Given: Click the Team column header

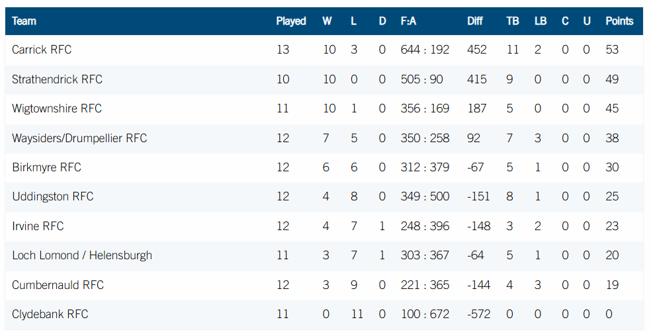Looking at the screenshot, I should pyautogui.click(x=24, y=21).
